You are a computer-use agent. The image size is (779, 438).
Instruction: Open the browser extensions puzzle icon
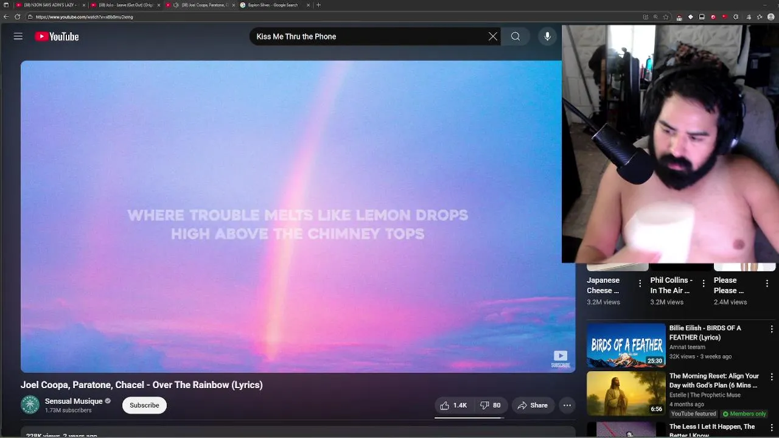[736, 17]
